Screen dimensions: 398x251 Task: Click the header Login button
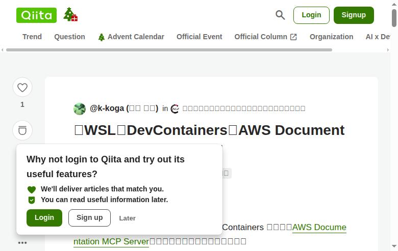coord(311,15)
